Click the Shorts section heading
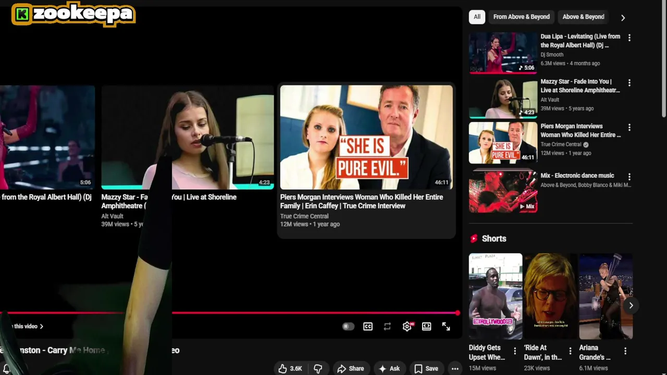Viewport: 667px width, 375px height. click(494, 239)
